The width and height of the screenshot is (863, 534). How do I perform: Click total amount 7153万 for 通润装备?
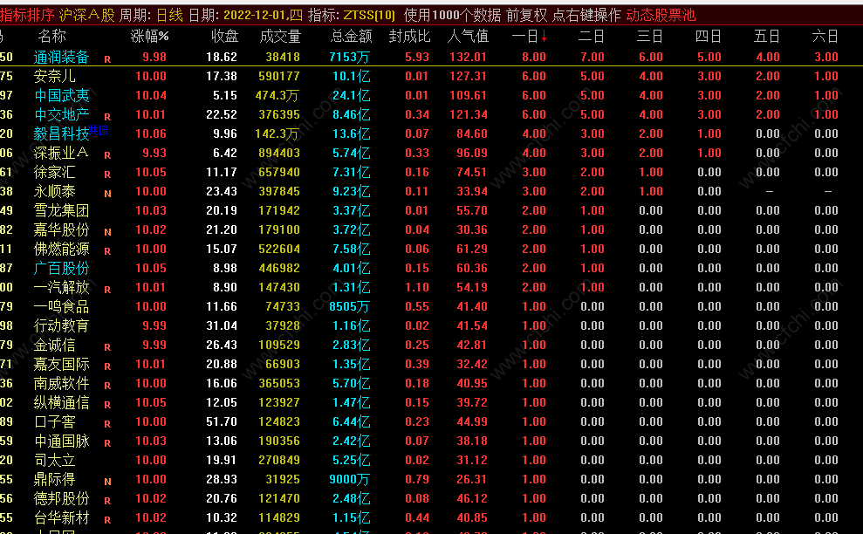coord(350,58)
